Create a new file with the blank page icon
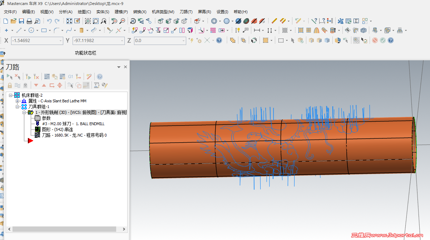Viewport: 430px width, 240px height. pyautogui.click(x=6, y=21)
